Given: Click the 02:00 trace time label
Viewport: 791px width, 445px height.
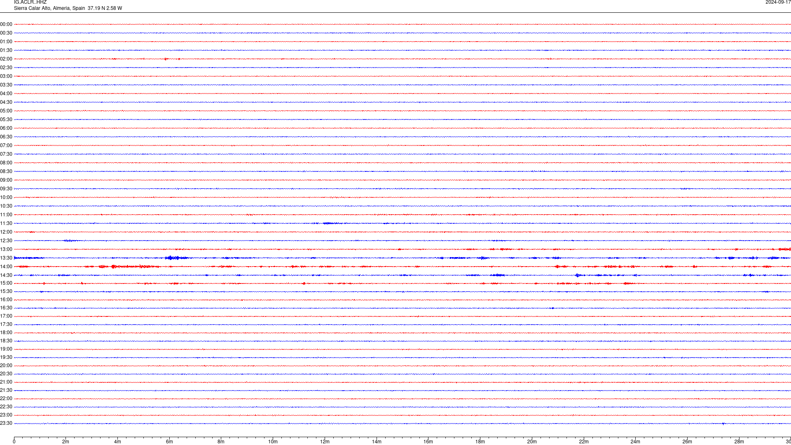Looking at the screenshot, I should pos(6,59).
